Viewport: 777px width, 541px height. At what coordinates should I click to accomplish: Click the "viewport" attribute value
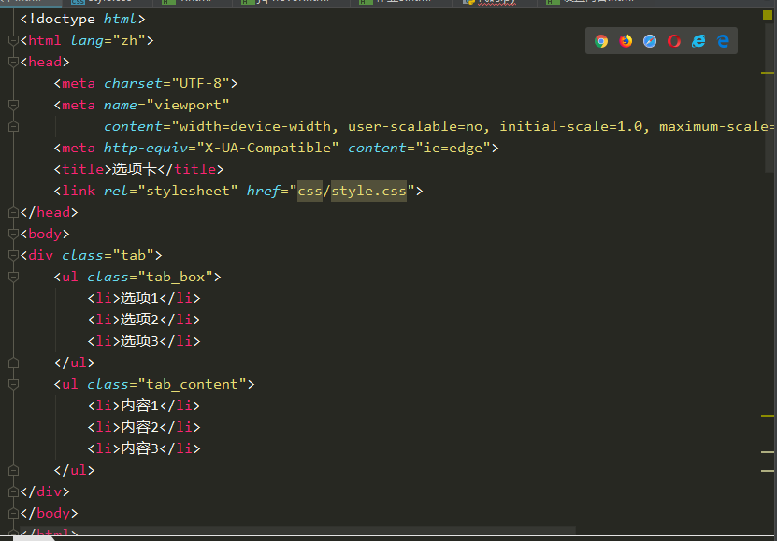[x=188, y=105]
